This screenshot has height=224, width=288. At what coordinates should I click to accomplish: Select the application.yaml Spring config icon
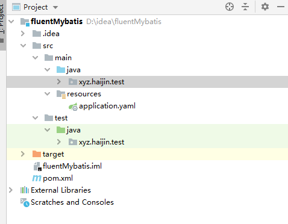coord(73,107)
